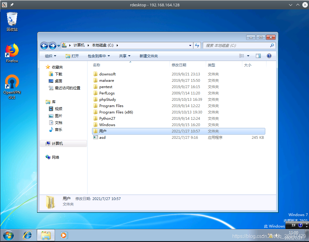The height and width of the screenshot is (242, 309).
Task: Click the Windows Explorer taskbar button
Action: [x=46, y=235]
